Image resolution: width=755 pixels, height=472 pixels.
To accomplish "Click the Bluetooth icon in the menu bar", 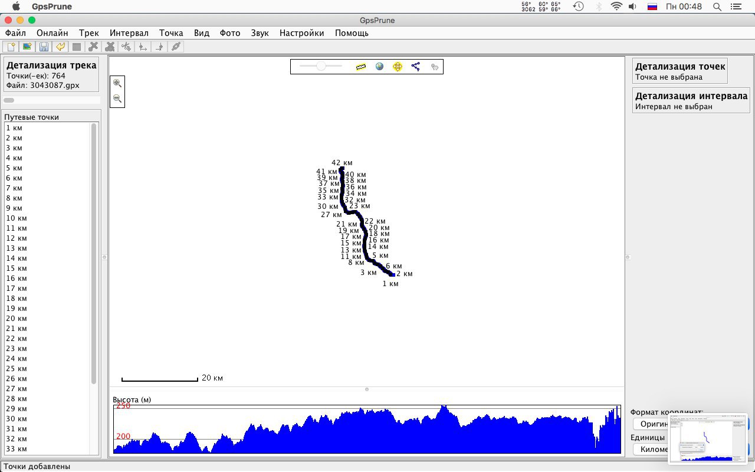I will coord(599,6).
